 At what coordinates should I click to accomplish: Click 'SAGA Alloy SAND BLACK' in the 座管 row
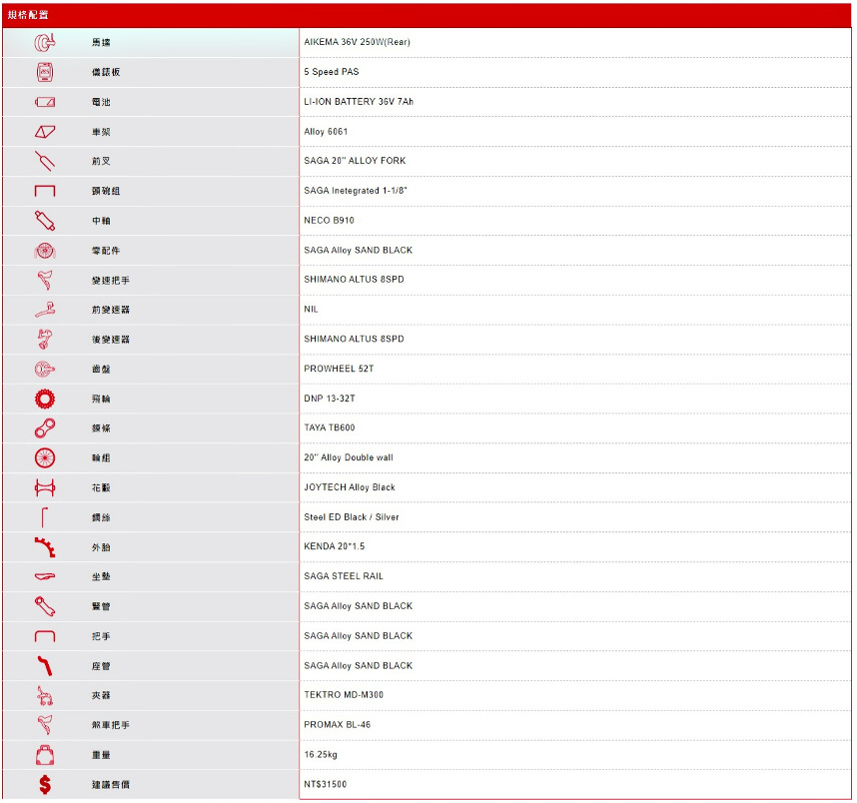click(358, 666)
